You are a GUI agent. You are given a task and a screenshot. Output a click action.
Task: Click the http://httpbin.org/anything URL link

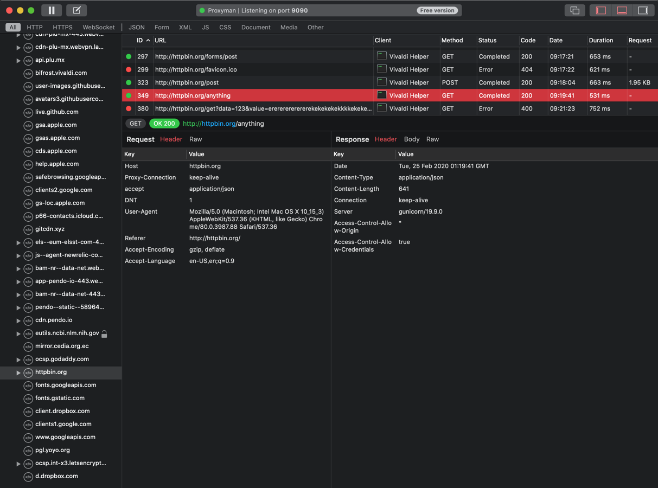click(x=223, y=124)
